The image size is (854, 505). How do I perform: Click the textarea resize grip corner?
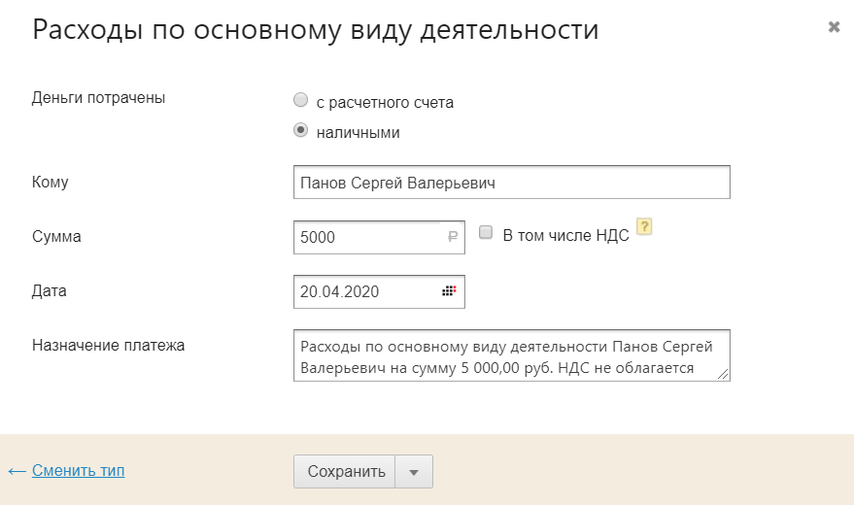(724, 375)
